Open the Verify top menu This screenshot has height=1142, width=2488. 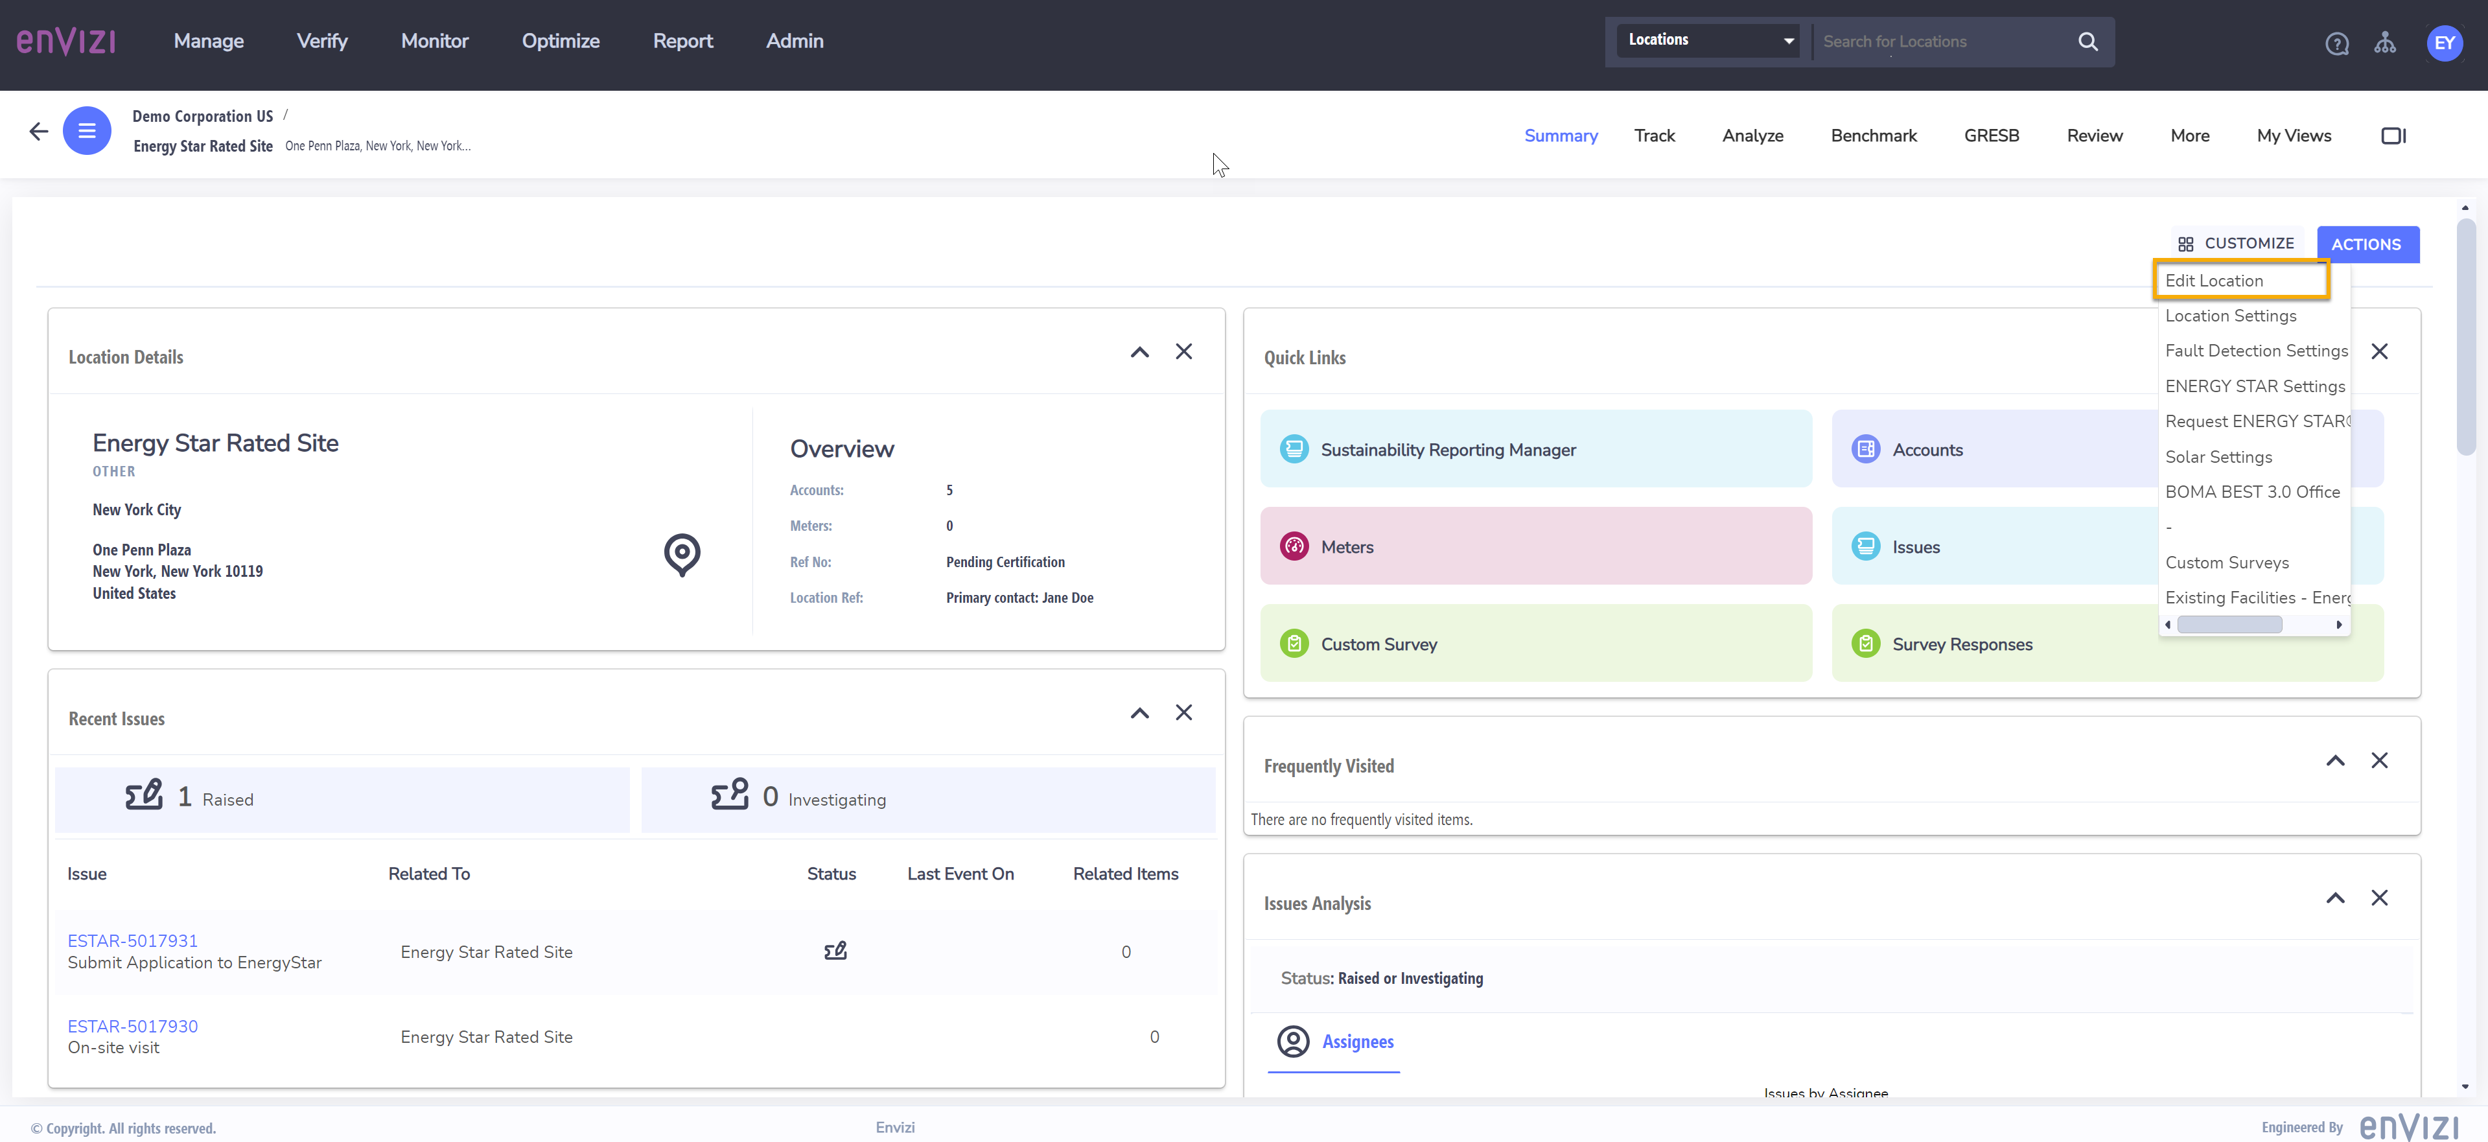321,41
